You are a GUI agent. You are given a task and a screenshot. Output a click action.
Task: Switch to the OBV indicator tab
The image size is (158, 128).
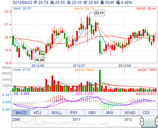pos(92,113)
